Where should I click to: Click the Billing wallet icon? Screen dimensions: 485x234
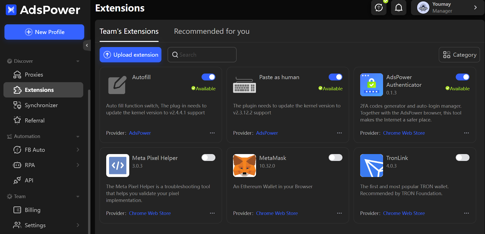17,210
